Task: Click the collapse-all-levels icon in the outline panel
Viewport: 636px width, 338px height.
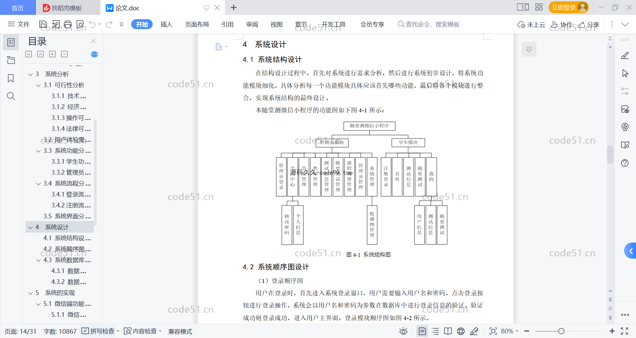Action: point(65,54)
